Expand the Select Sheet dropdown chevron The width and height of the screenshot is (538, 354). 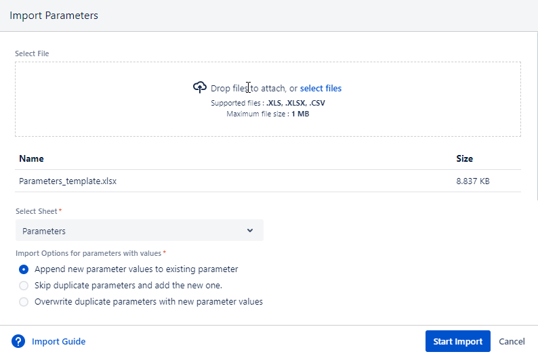coord(250,231)
